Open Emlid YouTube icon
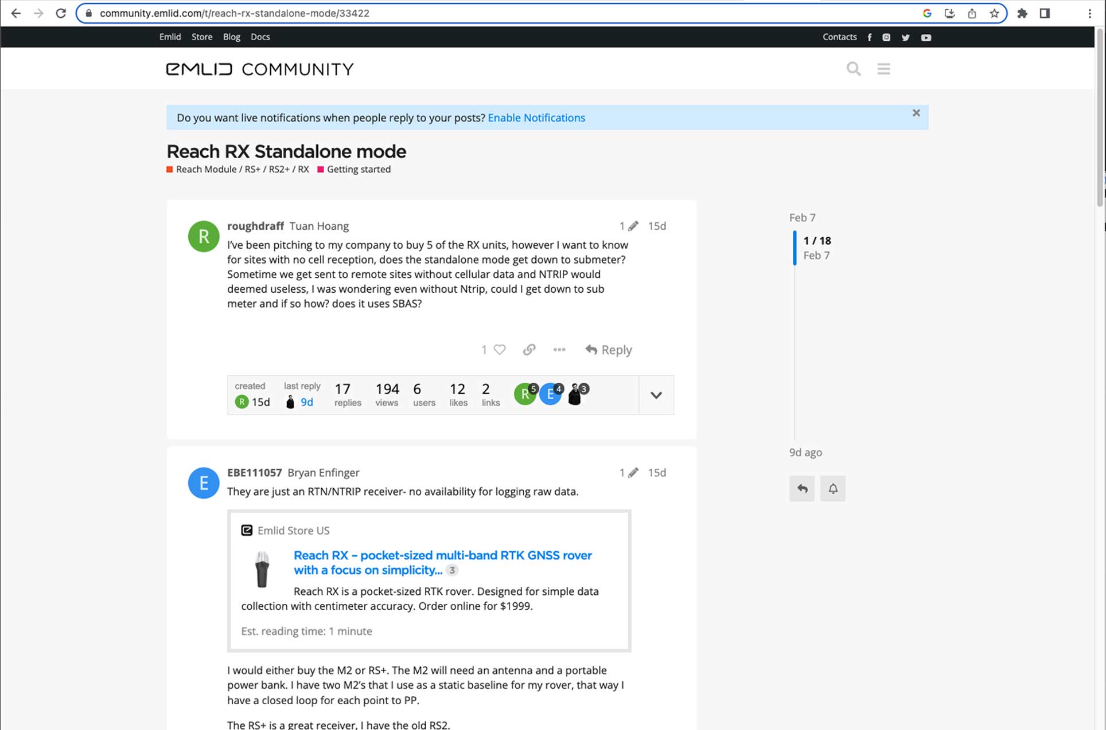1106x730 pixels. click(926, 37)
